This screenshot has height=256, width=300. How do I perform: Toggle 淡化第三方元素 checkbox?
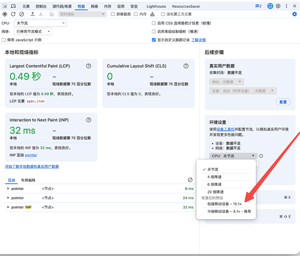point(163,14)
